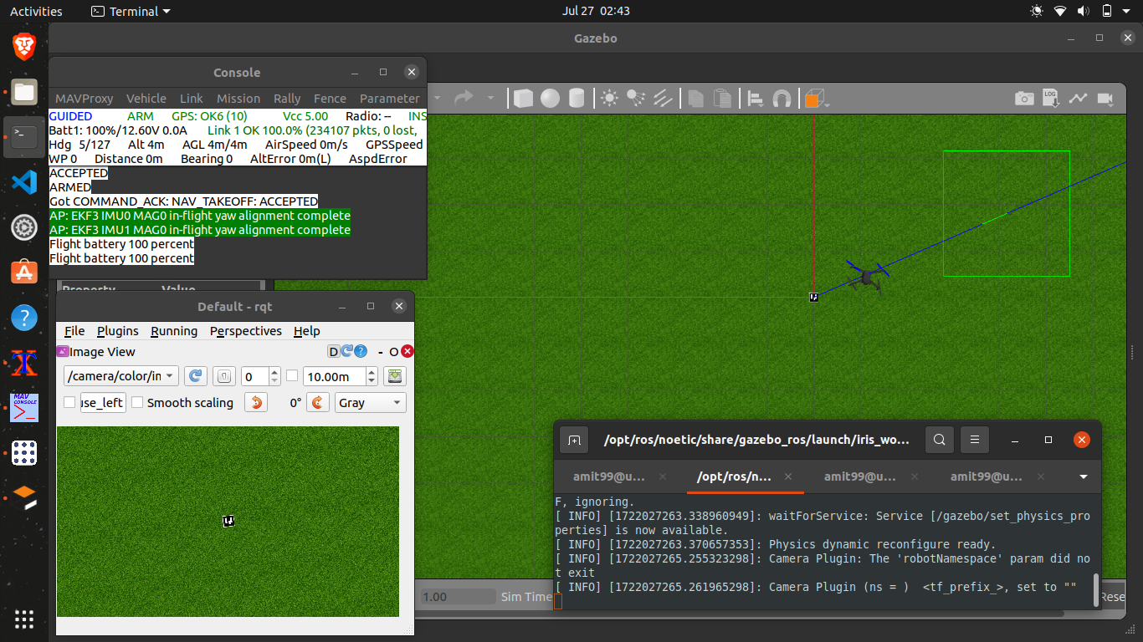Open the /camera/color topic dropdown
Viewport: 1143px width, 642px height.
point(121,377)
